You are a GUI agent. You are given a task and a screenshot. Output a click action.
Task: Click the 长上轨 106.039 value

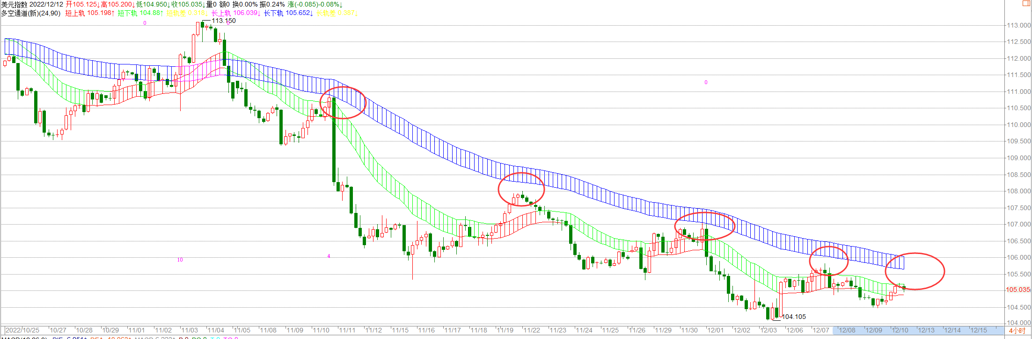click(x=236, y=13)
